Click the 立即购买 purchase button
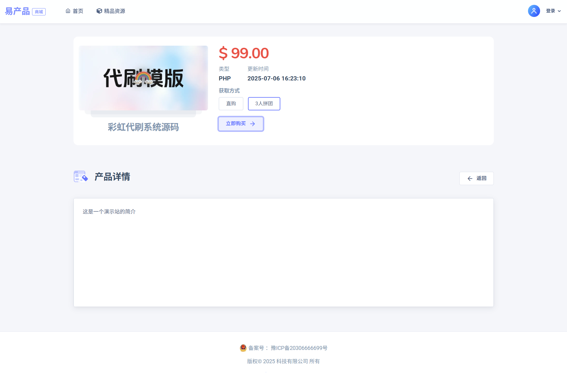This screenshot has height=385, width=567. point(240,124)
